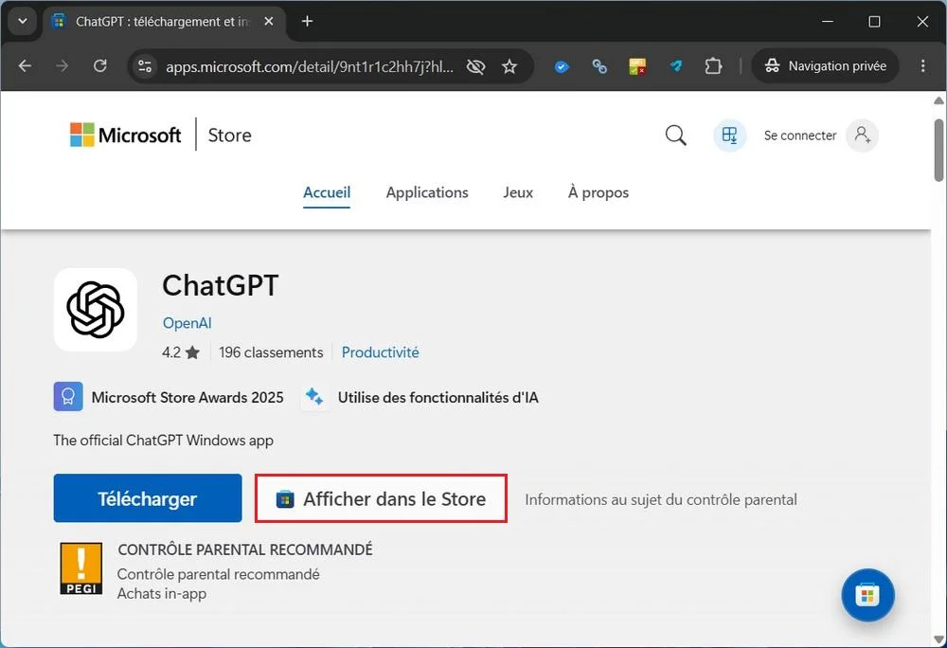Click the floating Microsoft Store round button
This screenshot has width=947, height=648.
click(867, 596)
